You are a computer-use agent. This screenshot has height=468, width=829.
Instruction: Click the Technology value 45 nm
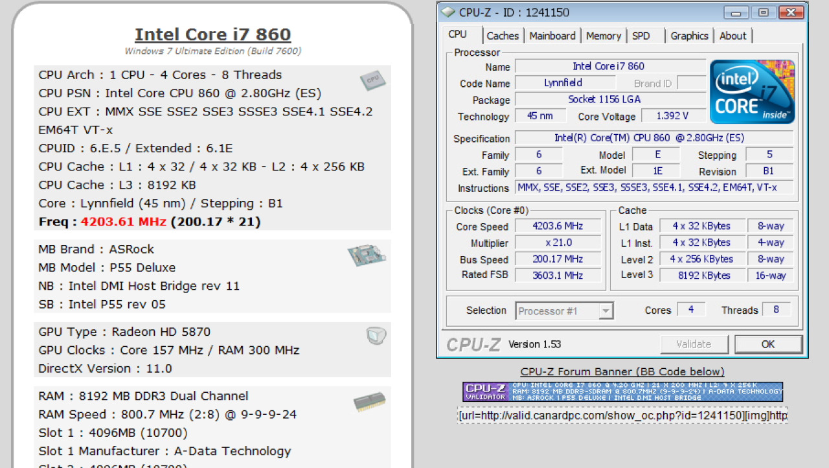(x=541, y=116)
